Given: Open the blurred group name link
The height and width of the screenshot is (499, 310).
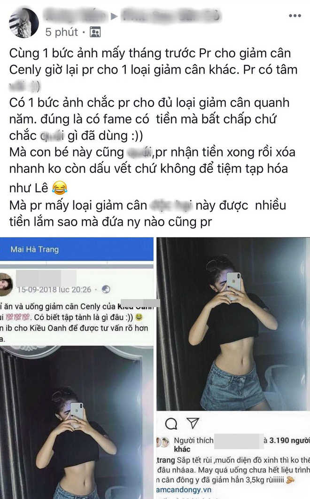Looking at the screenshot, I should [171, 16].
